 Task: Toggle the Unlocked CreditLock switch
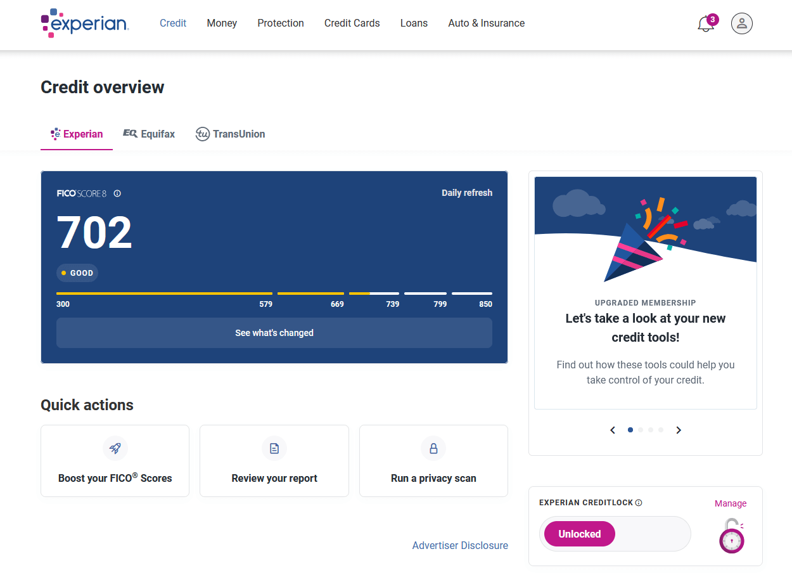[578, 534]
